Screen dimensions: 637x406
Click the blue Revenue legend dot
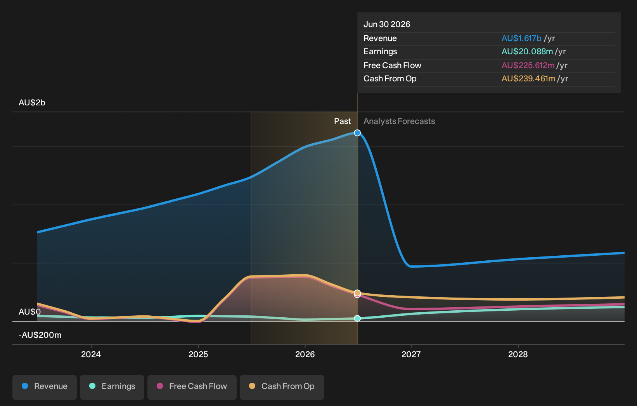pos(25,386)
